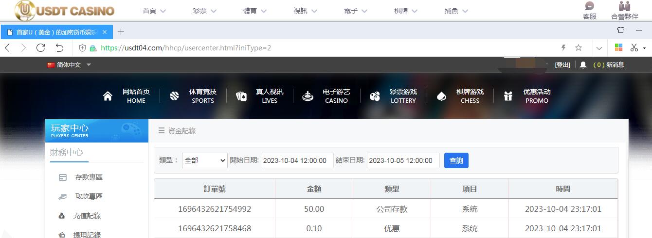Click the 彩票游戏 lottery balls icon

(x=375, y=96)
